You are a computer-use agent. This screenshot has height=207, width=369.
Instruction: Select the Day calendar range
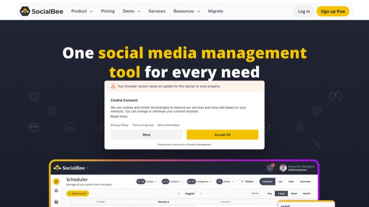[x=269, y=193]
